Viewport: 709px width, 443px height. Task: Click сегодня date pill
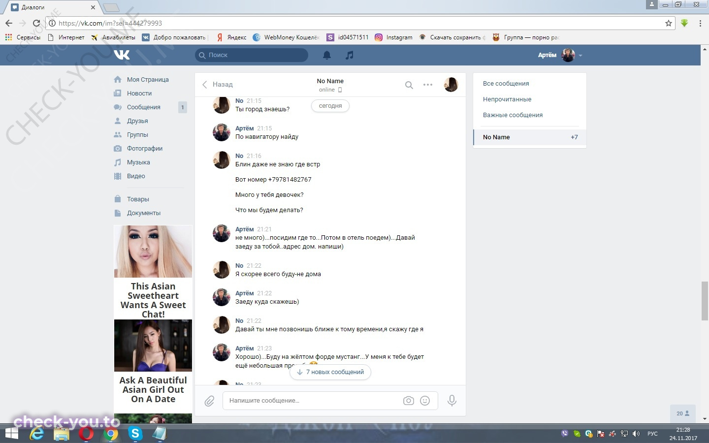click(x=330, y=106)
